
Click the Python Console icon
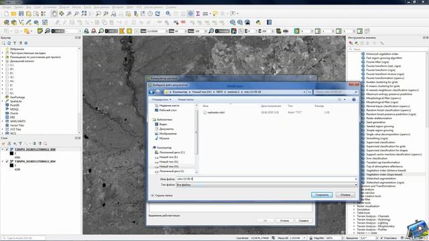pyautogui.click(x=258, y=22)
